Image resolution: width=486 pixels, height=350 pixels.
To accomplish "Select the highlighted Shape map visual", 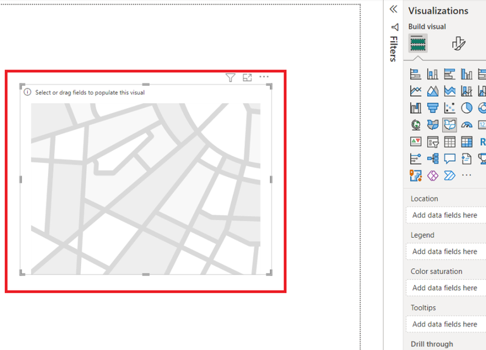I will (x=450, y=124).
